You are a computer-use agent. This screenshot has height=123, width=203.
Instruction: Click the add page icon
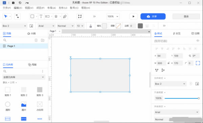[36, 40]
